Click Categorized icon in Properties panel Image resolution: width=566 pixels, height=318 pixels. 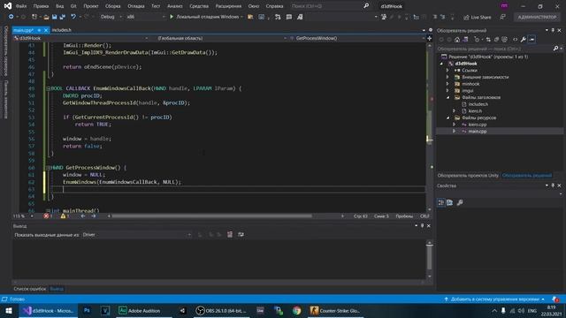tap(441, 202)
